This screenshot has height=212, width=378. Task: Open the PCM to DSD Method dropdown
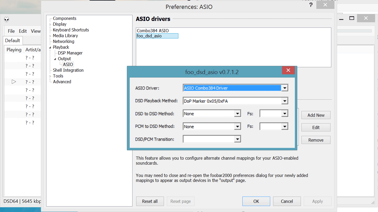[237, 127]
